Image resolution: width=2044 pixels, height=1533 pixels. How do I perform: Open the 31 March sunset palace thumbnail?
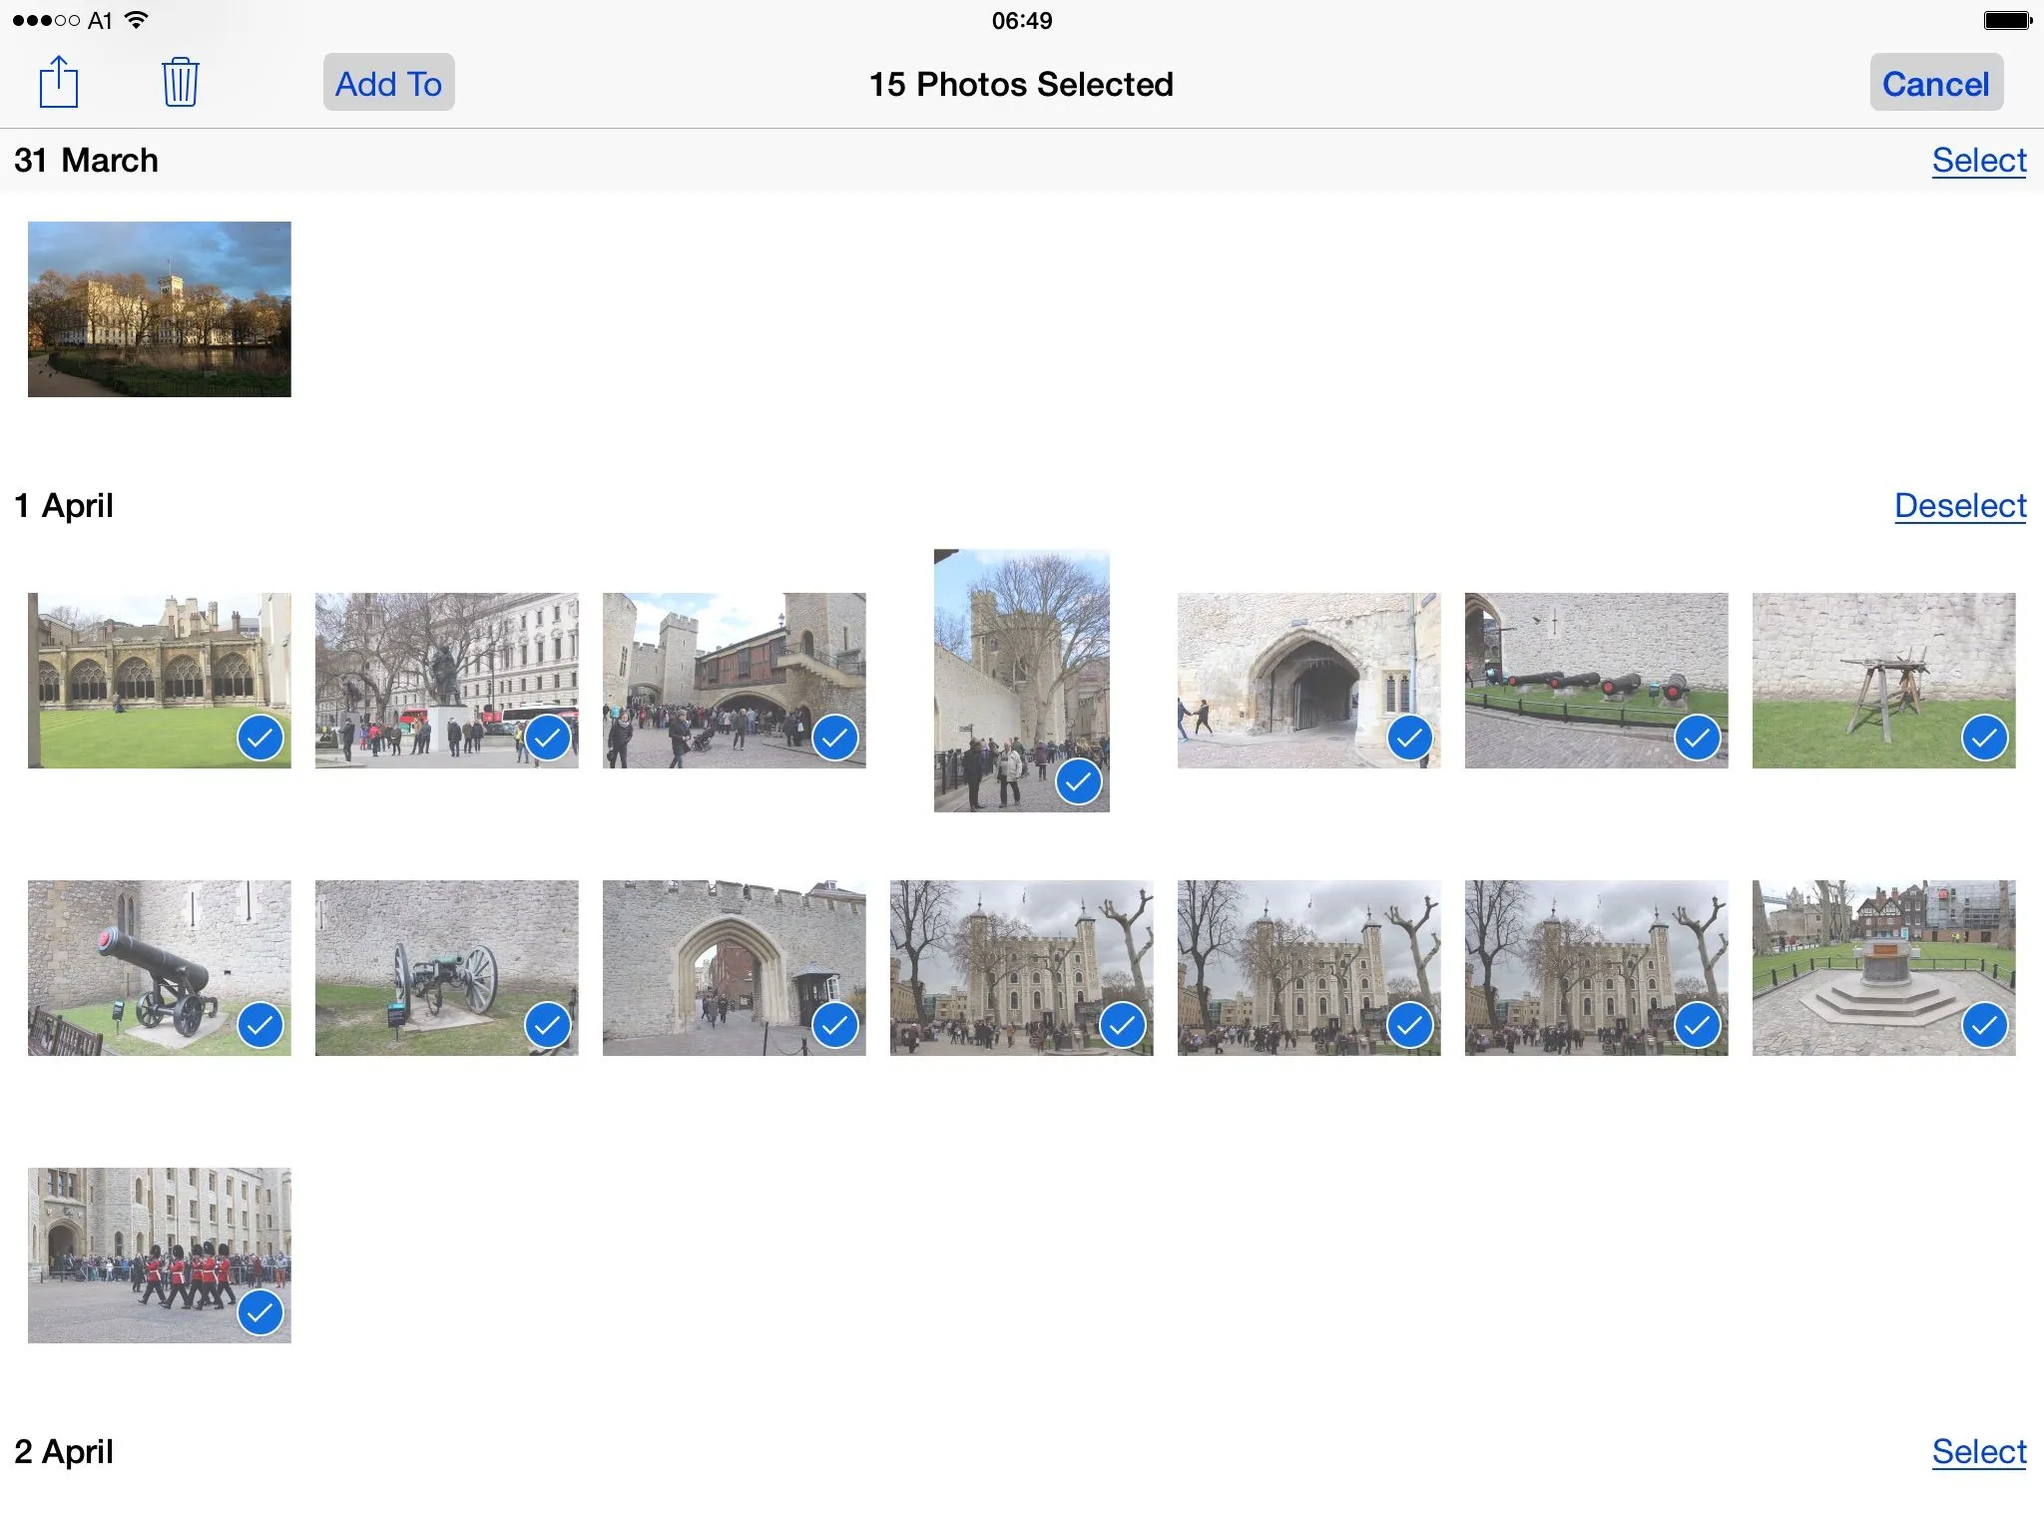pos(160,309)
